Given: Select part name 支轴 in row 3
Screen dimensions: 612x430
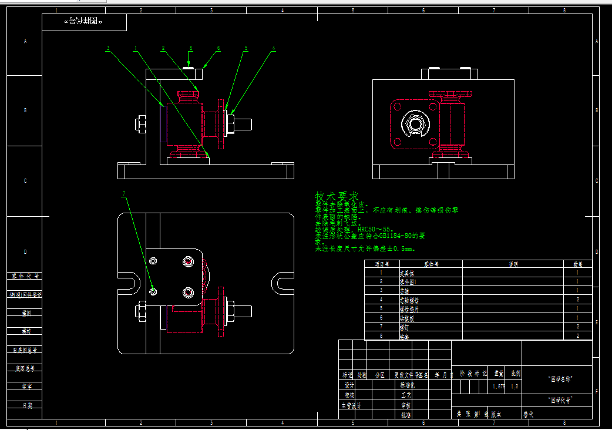Looking at the screenshot, I should point(404,291).
